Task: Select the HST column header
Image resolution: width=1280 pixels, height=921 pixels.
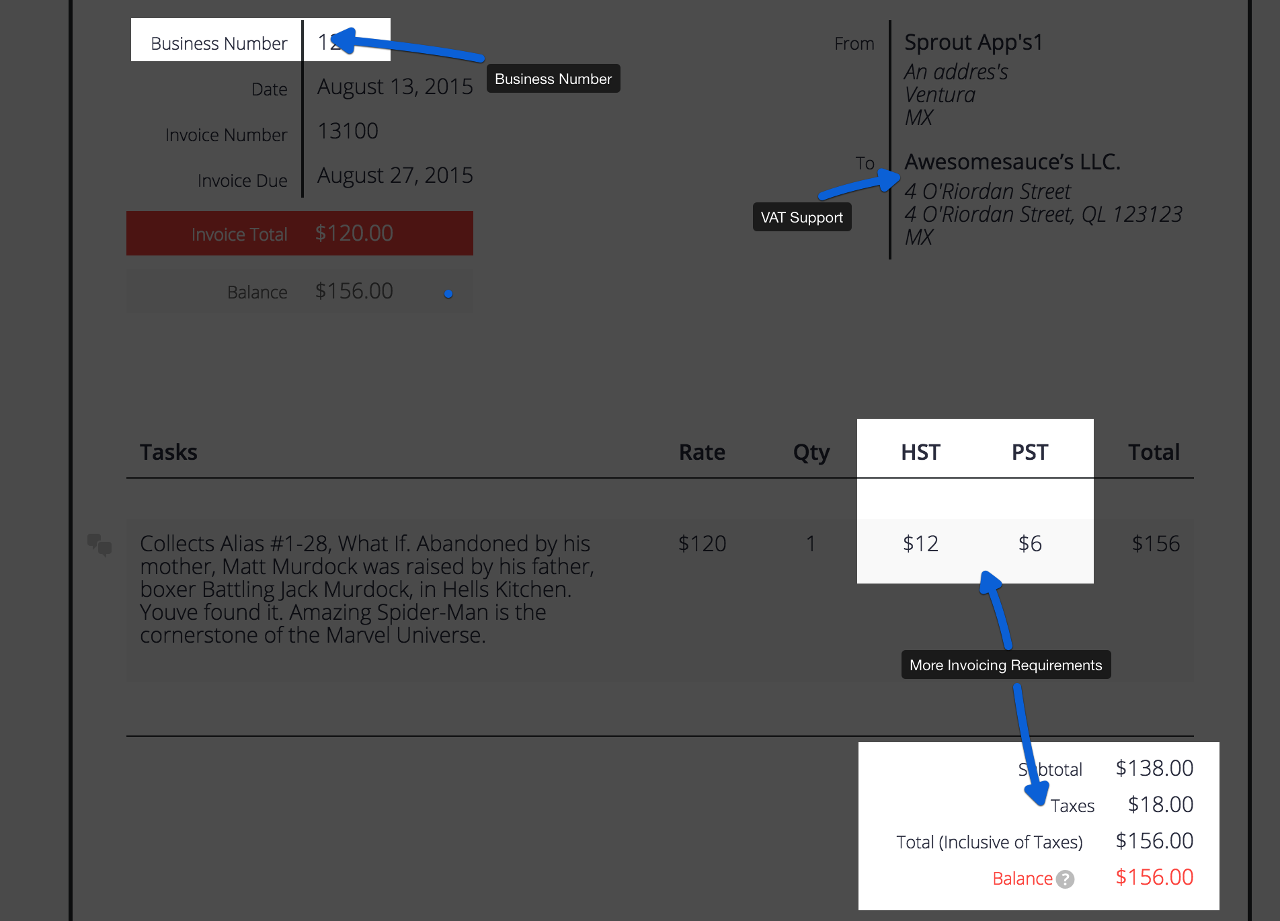Action: point(920,452)
